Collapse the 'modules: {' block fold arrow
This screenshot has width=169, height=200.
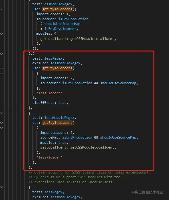point(2,34)
